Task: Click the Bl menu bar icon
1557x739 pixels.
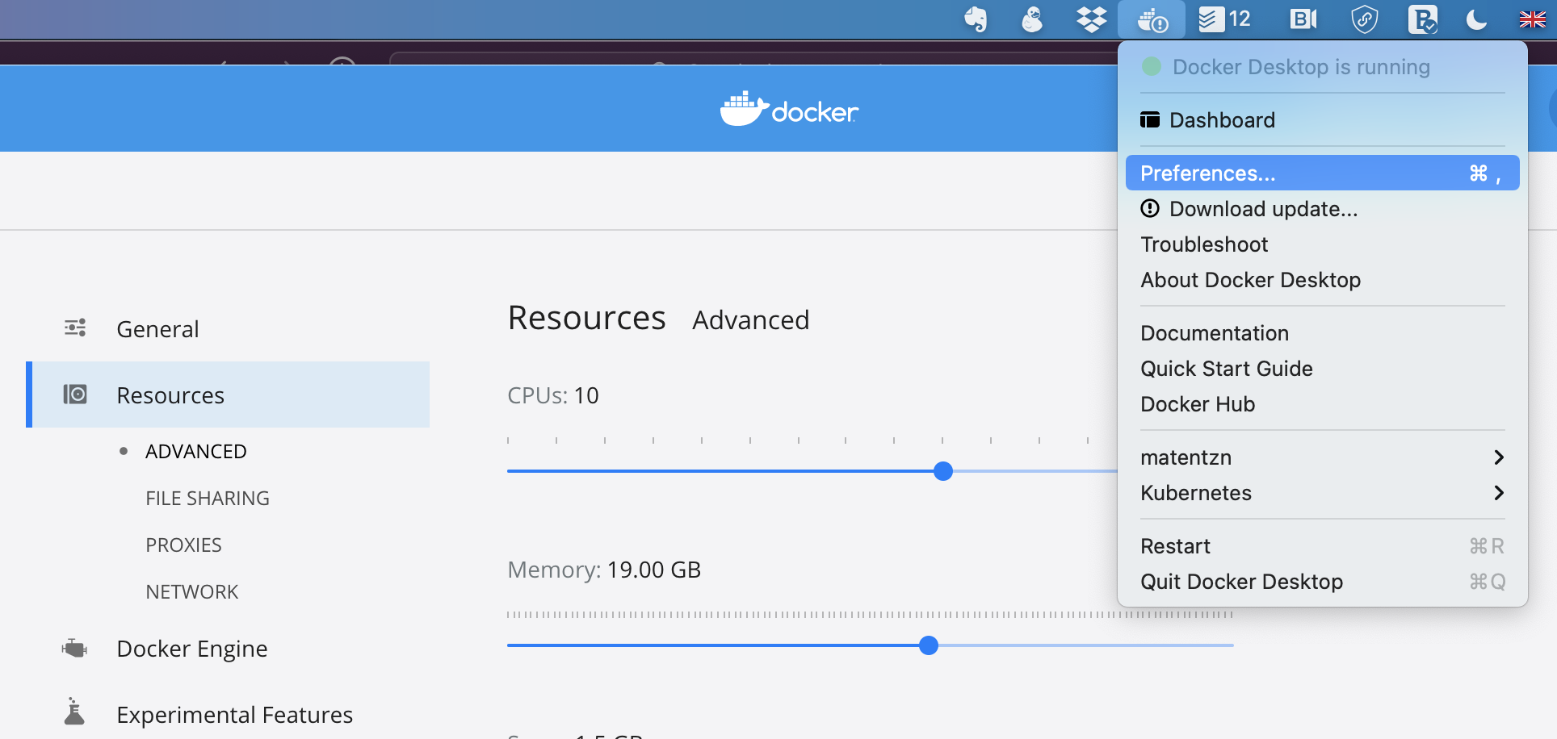Action: pyautogui.click(x=1303, y=19)
